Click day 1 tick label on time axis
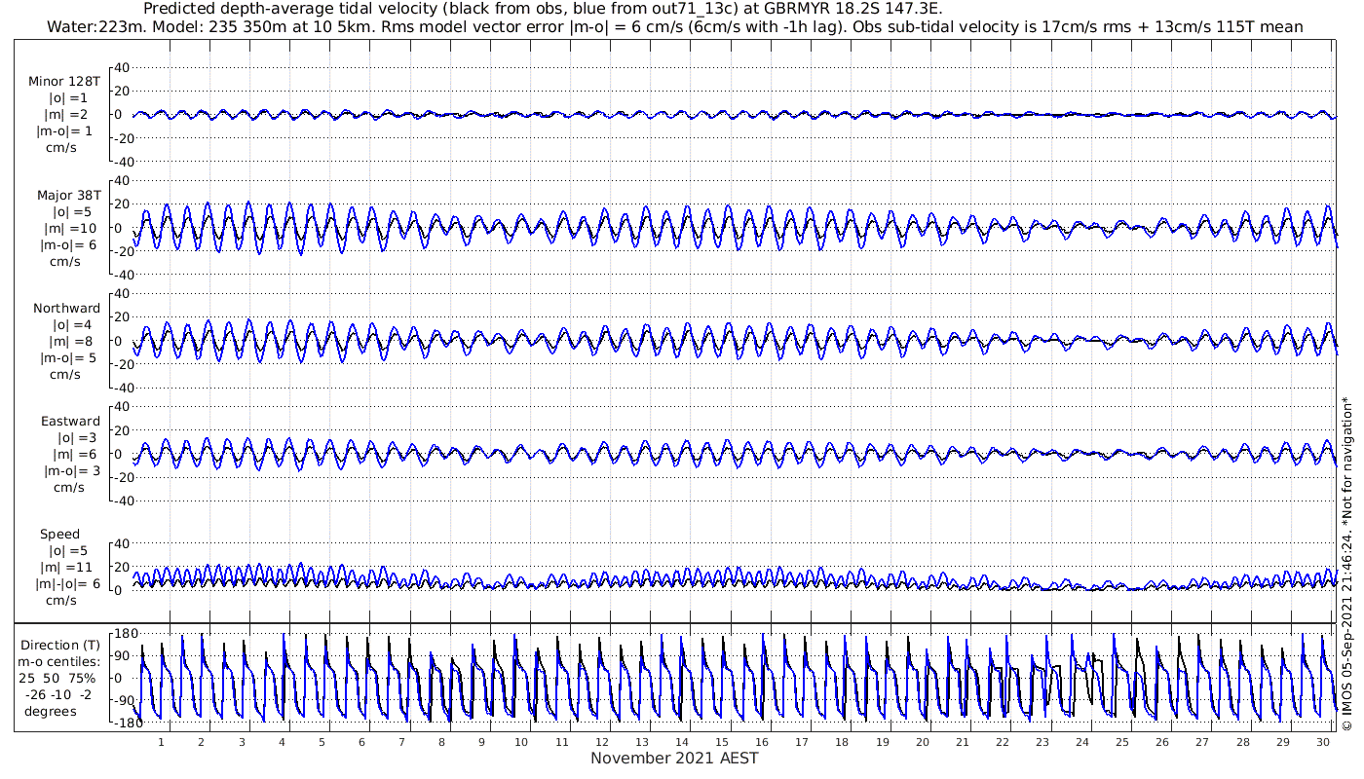This screenshot has height=779, width=1364. point(162,742)
